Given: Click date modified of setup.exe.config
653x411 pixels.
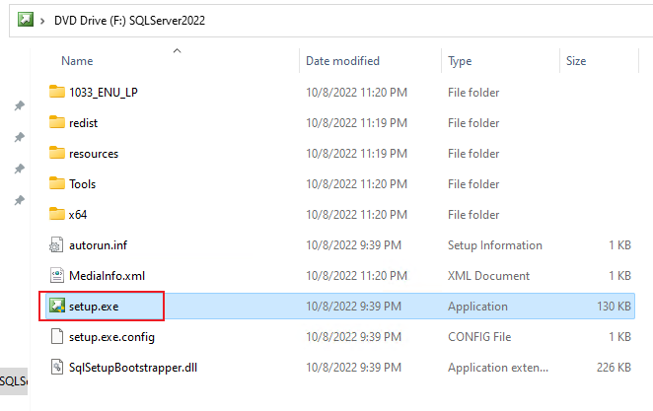Looking at the screenshot, I should [353, 337].
